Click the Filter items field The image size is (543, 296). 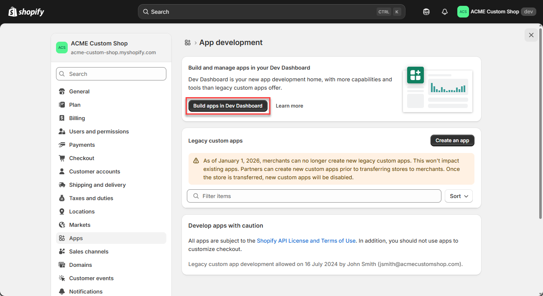314,196
